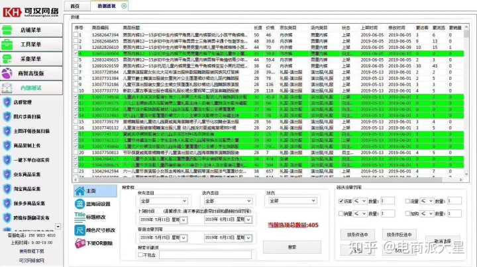This screenshot has height=267, width=477.
Task: Click the search keyword input field
Action: click(205, 255)
